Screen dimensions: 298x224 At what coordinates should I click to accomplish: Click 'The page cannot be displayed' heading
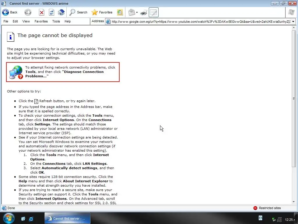point(55,35)
